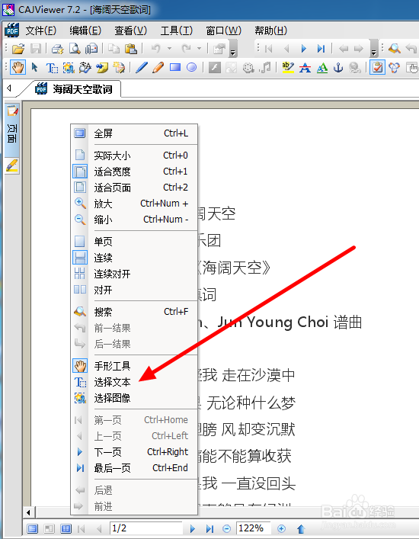Select the arrow pointer tool in toolbar
The width and height of the screenshot is (419, 539).
pos(34,67)
